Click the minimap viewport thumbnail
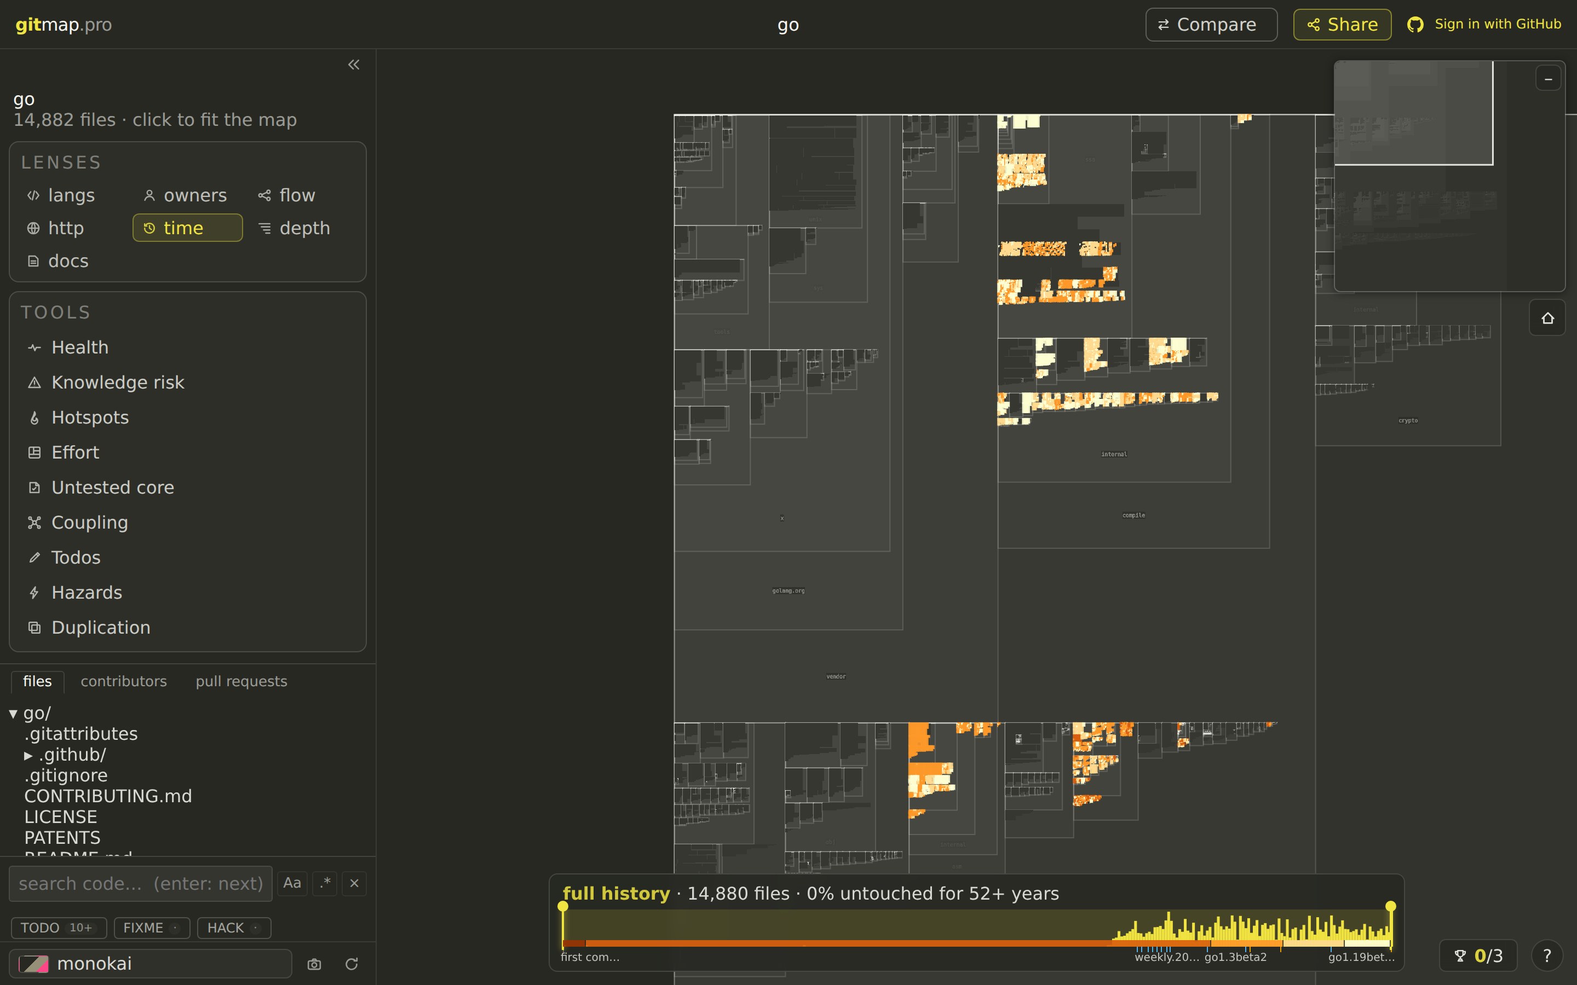Viewport: 1577px width, 985px height. (1413, 113)
